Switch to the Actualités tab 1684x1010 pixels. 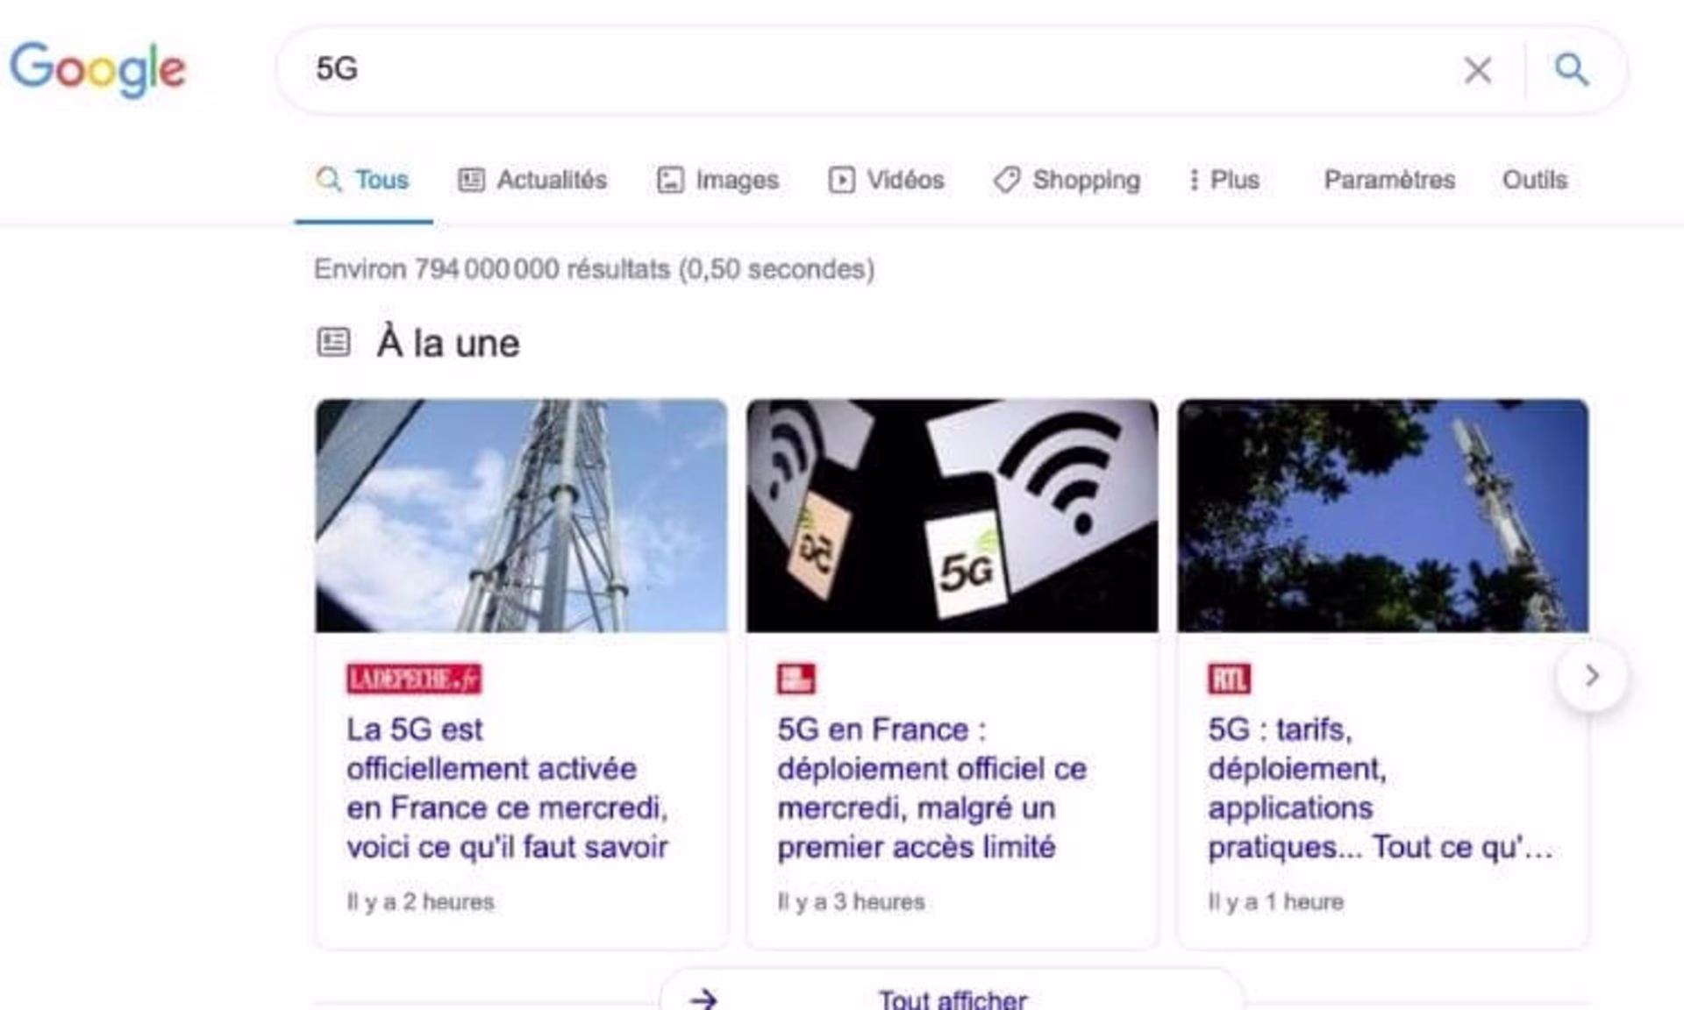coord(532,180)
